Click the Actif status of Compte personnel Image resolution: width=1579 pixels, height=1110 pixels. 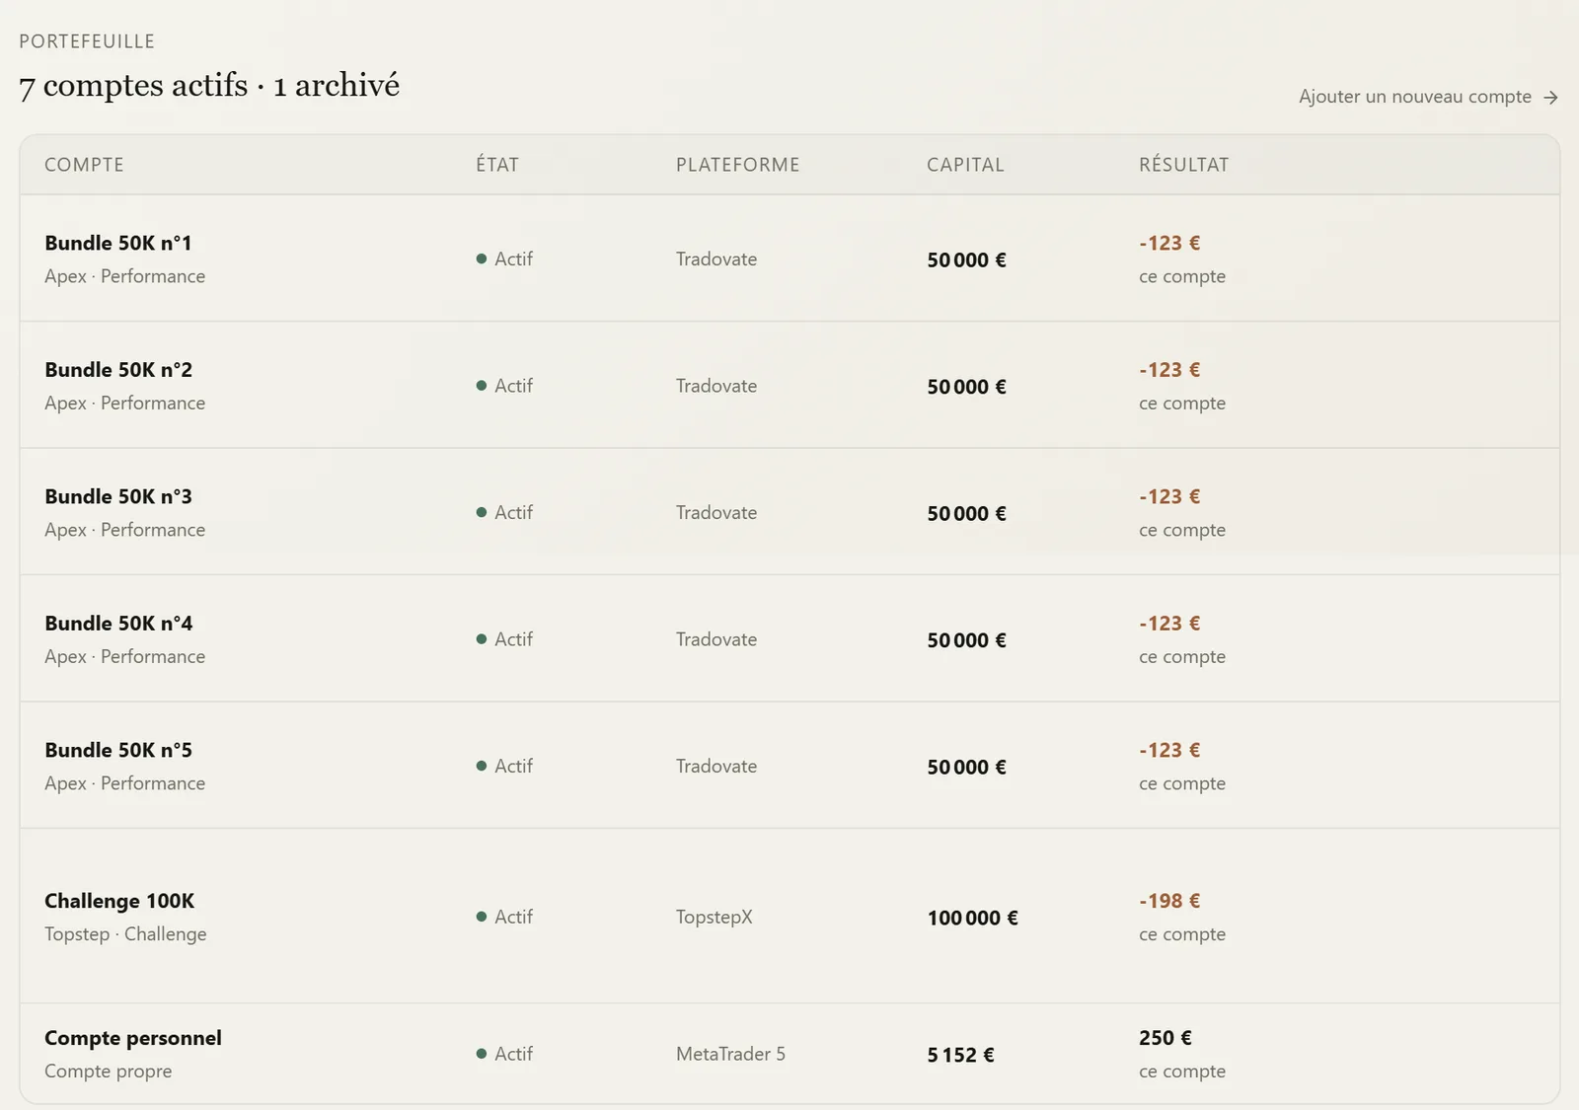(504, 1054)
